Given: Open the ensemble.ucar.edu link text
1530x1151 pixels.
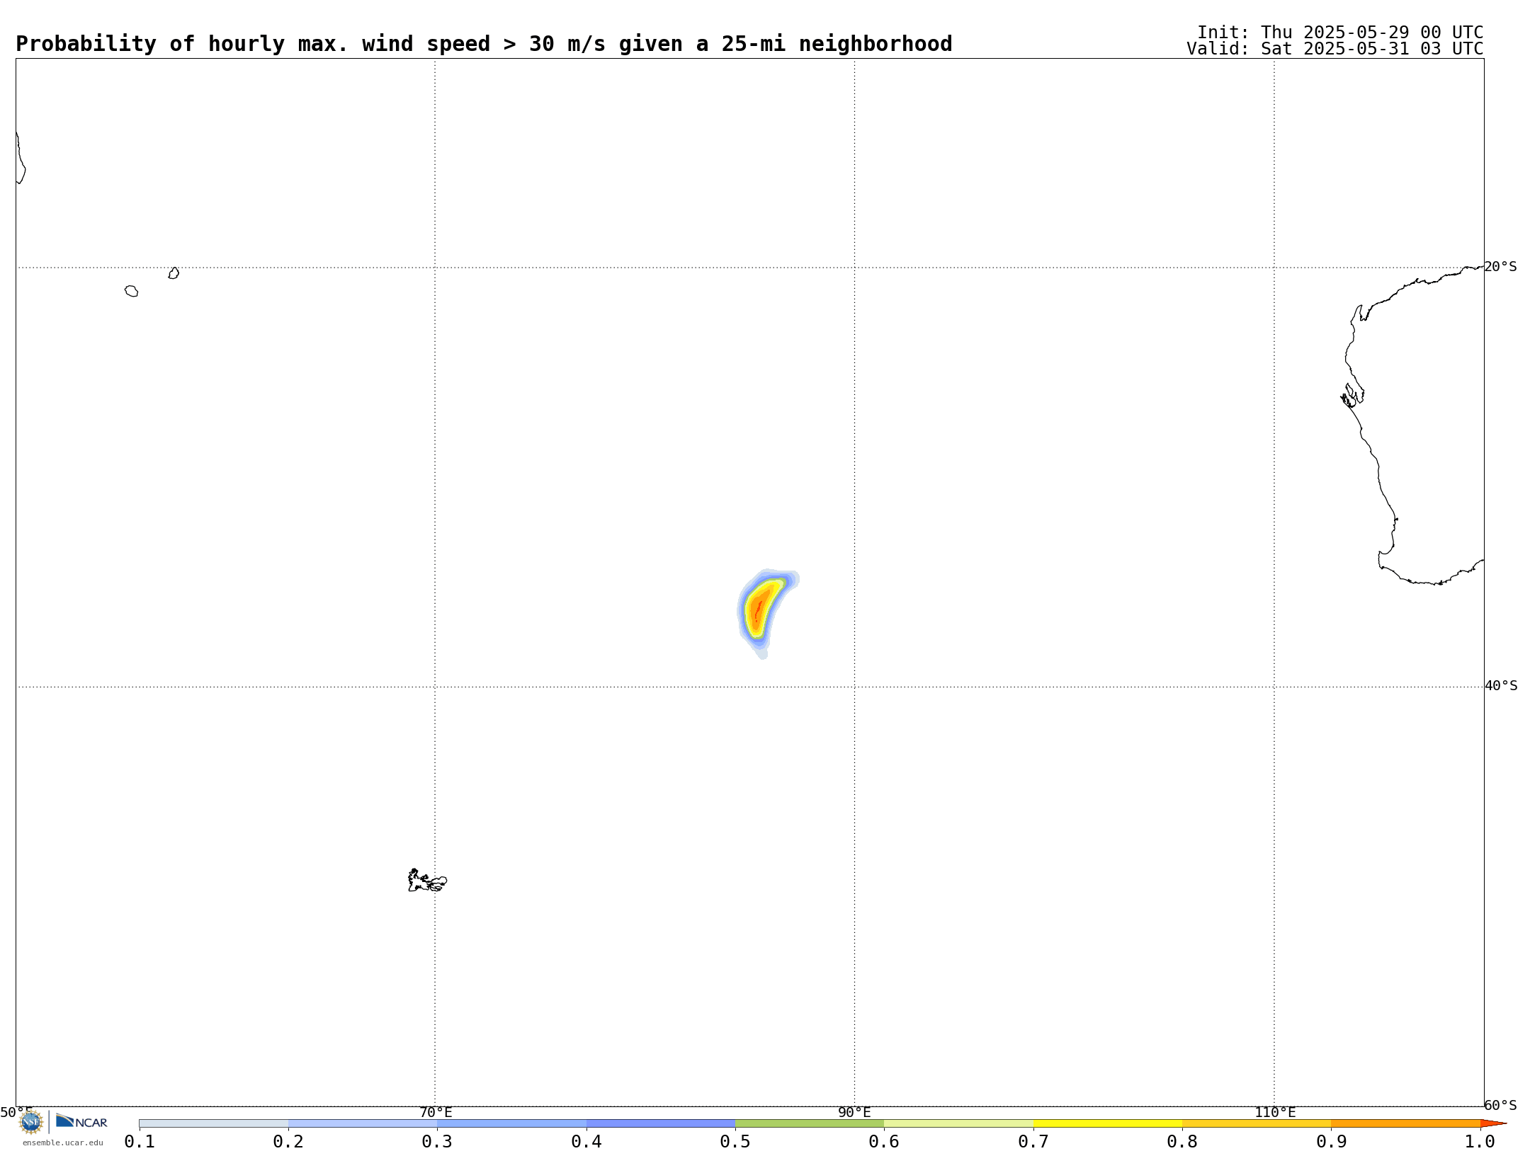Looking at the screenshot, I should pos(63,1143).
